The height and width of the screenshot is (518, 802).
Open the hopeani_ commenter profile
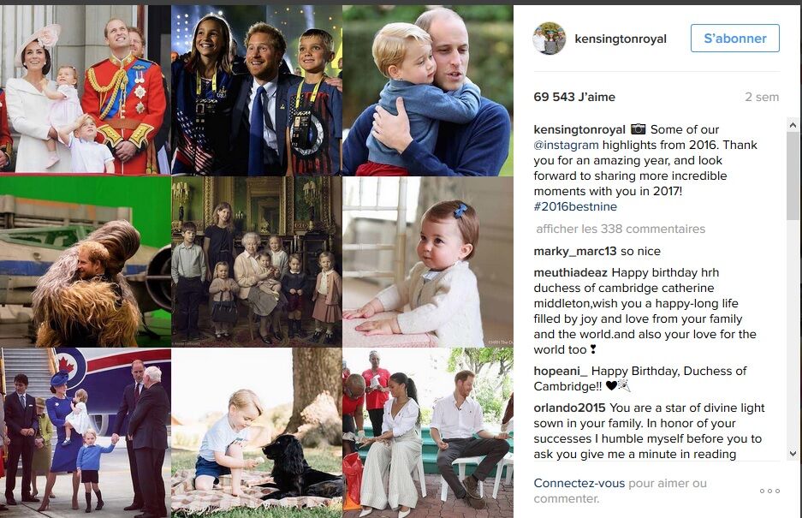click(x=561, y=371)
